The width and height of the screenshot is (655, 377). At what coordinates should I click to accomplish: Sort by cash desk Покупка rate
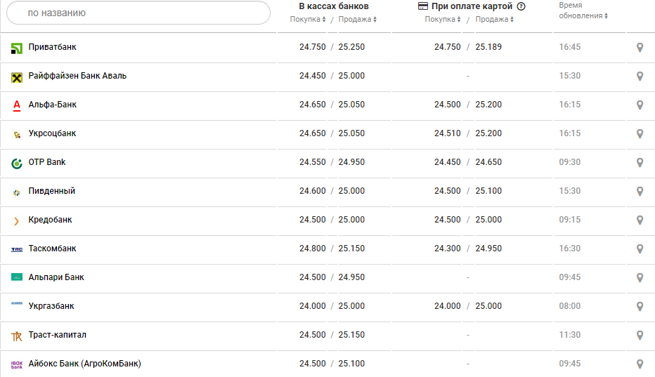pos(308,20)
